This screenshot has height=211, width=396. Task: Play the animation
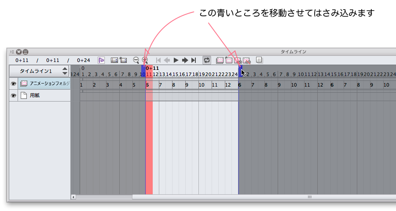176,60
